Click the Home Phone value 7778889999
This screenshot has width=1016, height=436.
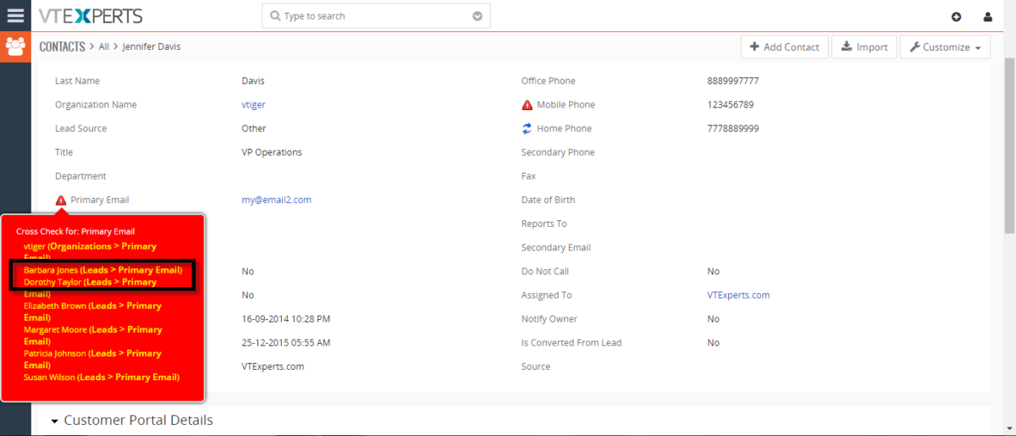click(x=733, y=129)
